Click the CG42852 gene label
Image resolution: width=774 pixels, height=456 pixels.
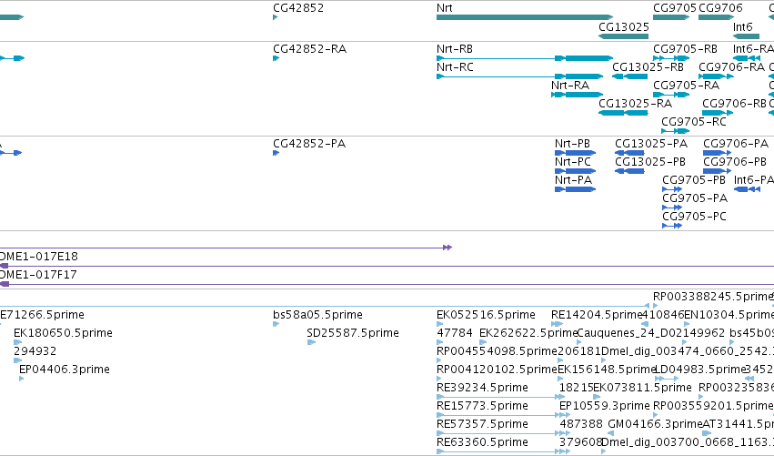[298, 8]
